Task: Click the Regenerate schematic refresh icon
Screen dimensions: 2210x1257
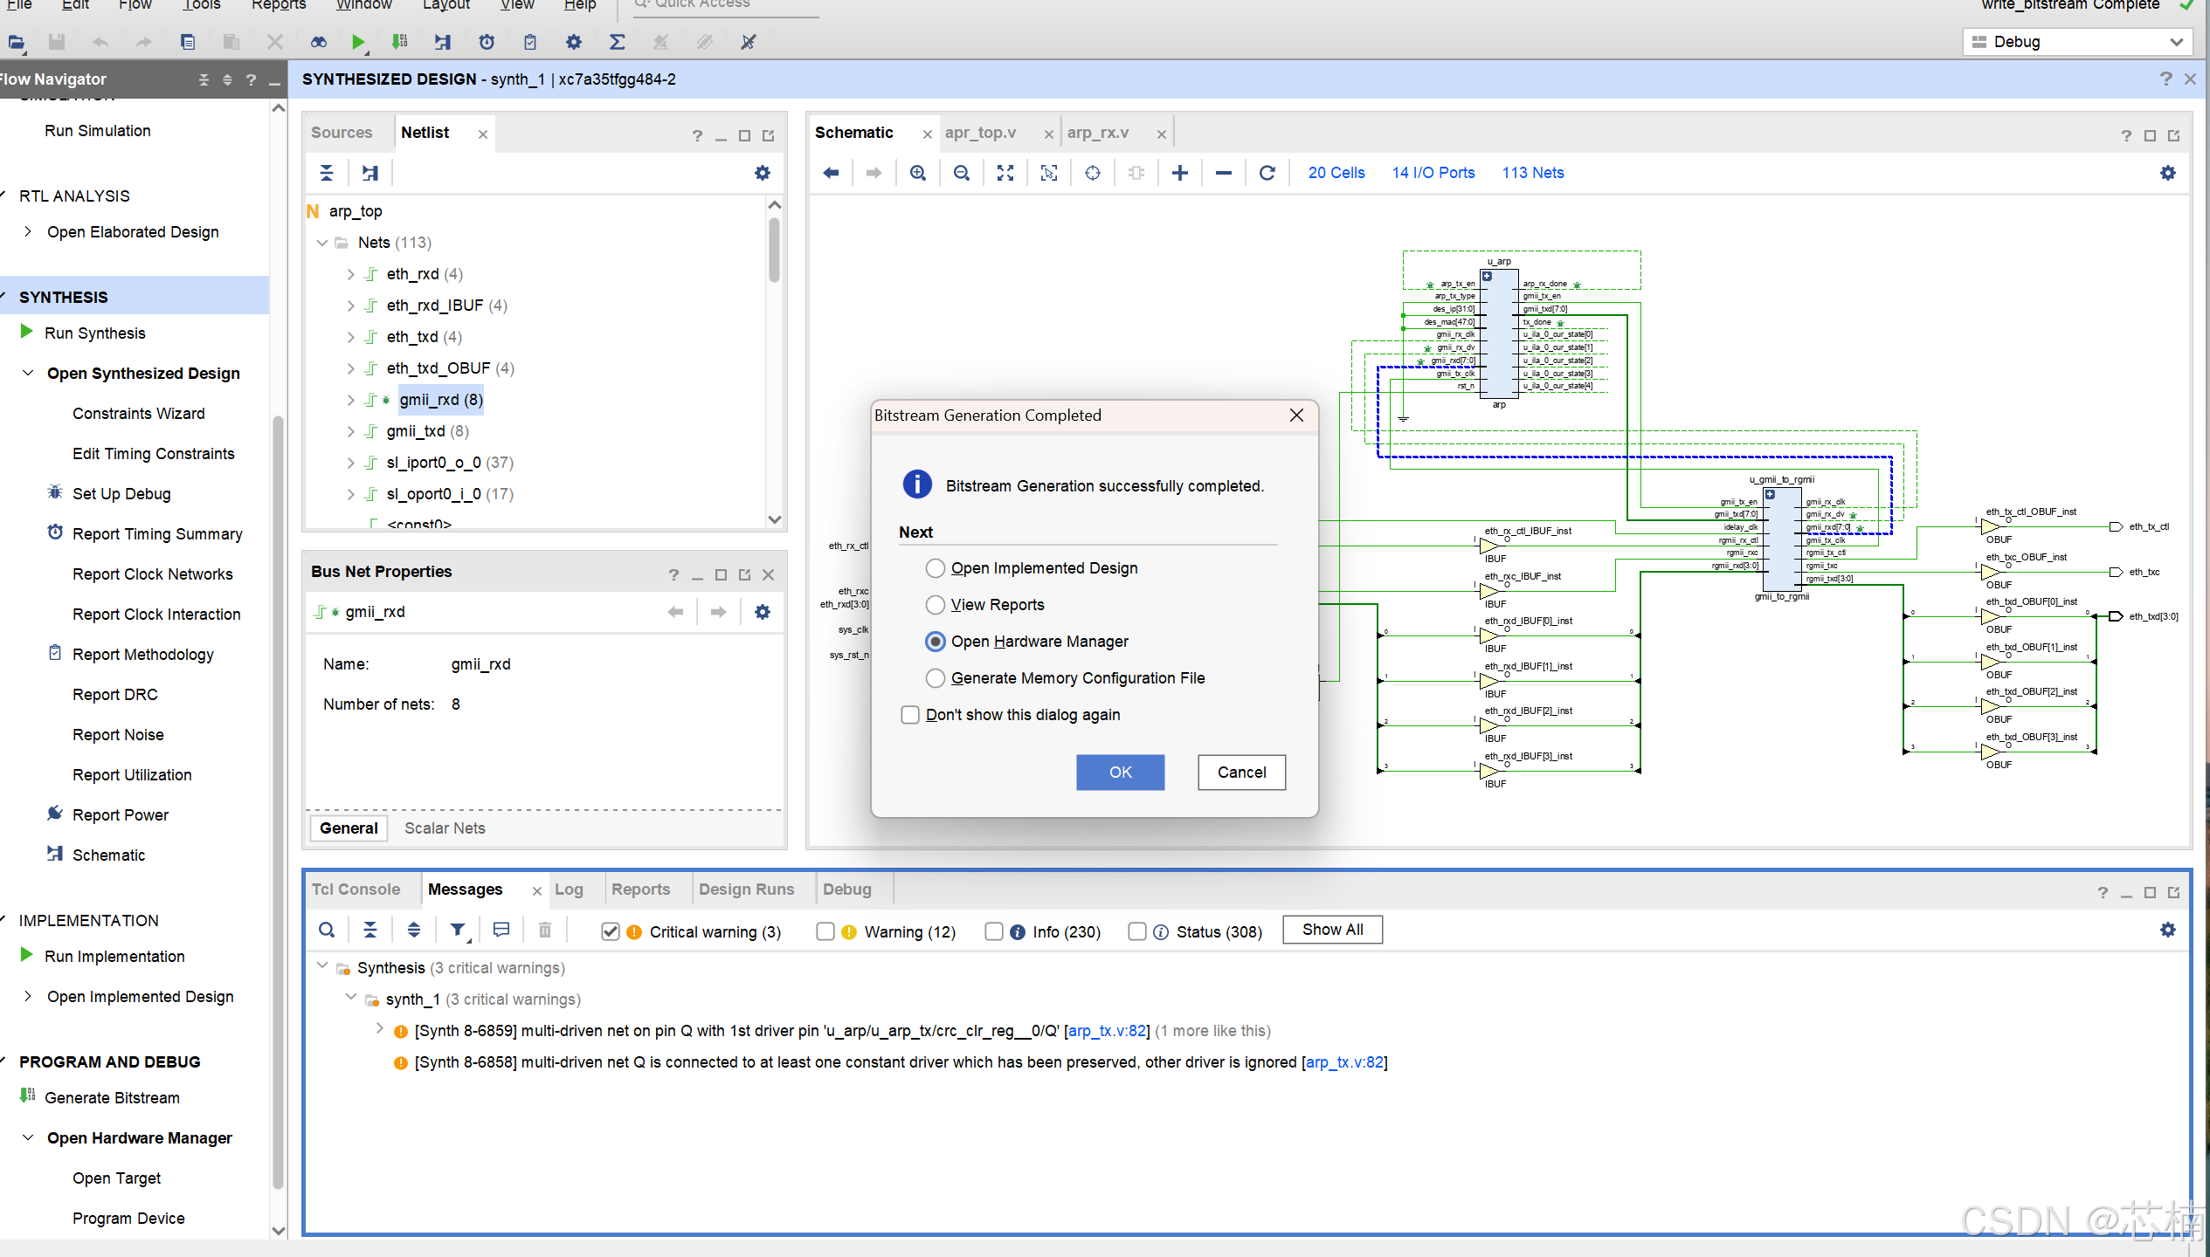Action: [x=1267, y=173]
